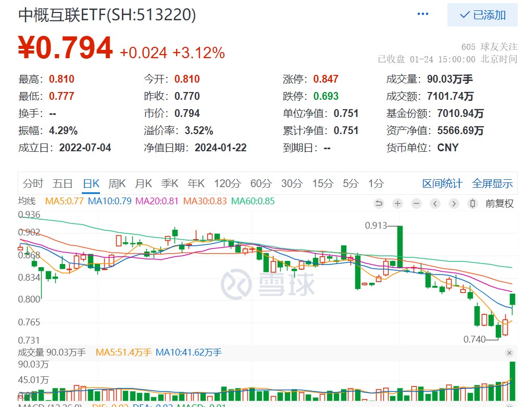Switch to the 5分 interval tab
The height and width of the screenshot is (407, 525).
click(351, 183)
